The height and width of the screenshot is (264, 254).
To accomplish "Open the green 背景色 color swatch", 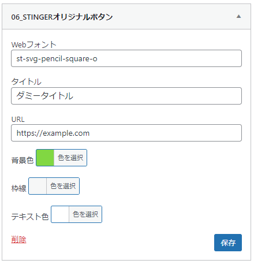I will pyautogui.click(x=45, y=158).
